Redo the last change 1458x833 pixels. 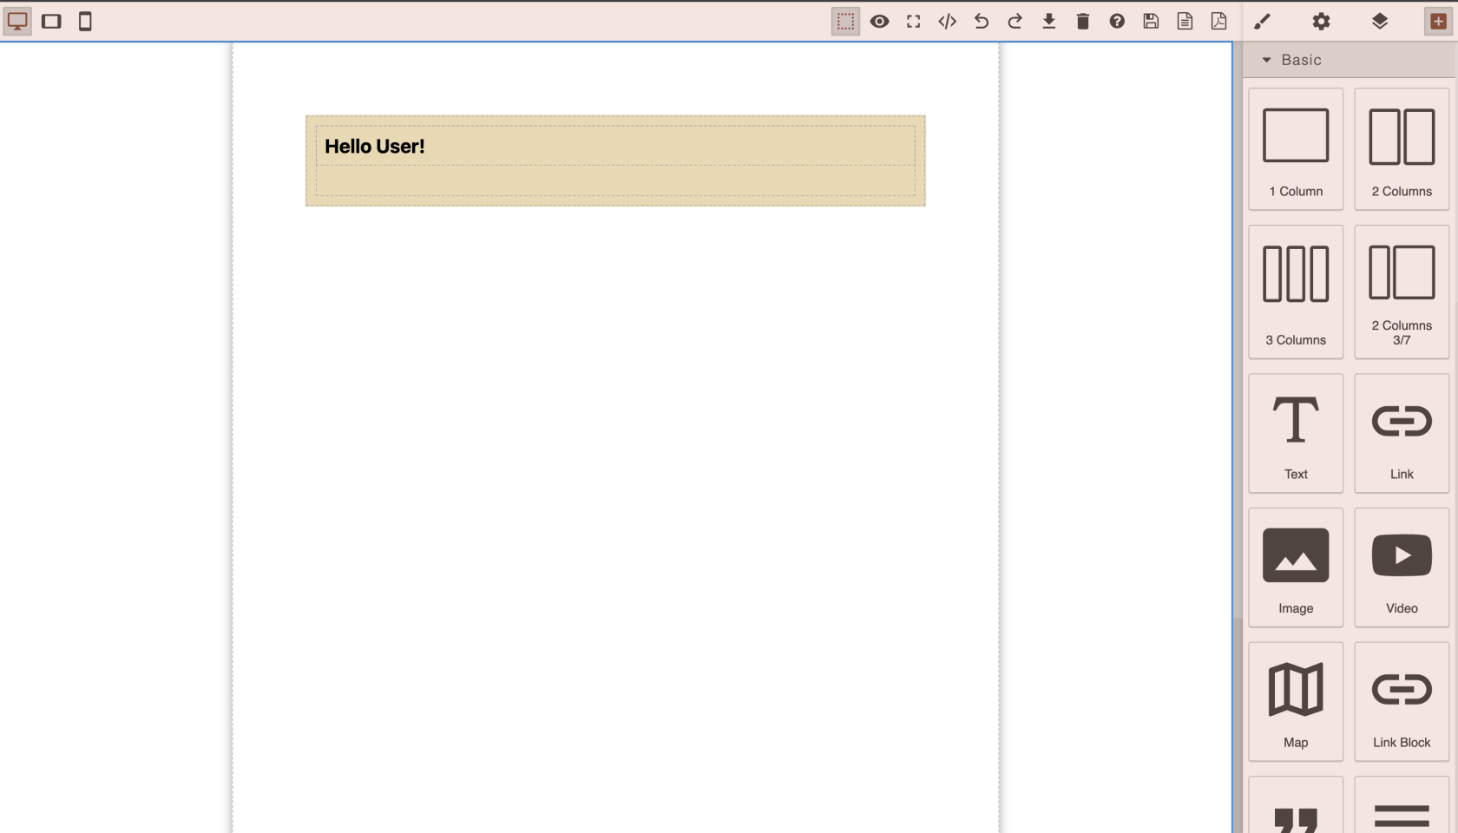(1015, 21)
